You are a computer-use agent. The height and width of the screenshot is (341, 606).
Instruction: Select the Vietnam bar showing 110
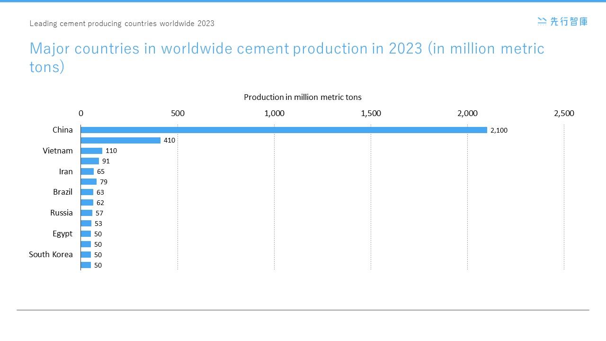tap(92, 151)
